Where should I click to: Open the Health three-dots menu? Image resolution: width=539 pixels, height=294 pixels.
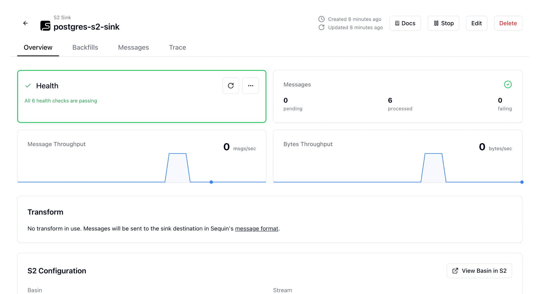(251, 86)
